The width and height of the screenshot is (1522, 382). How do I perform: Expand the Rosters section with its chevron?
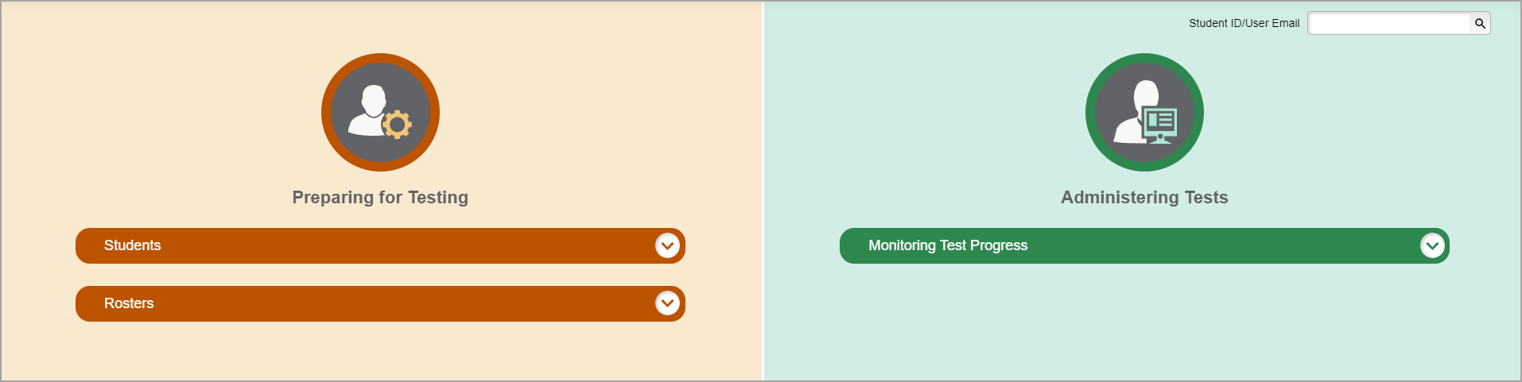pyautogui.click(x=667, y=303)
